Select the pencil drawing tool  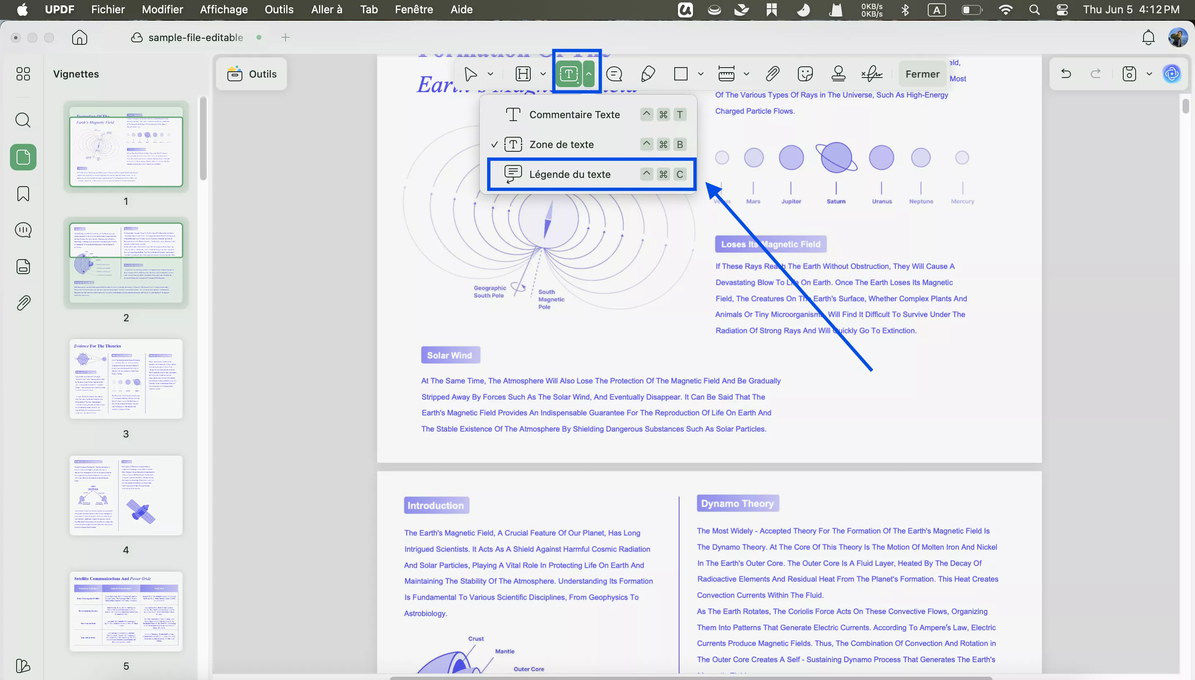point(648,74)
